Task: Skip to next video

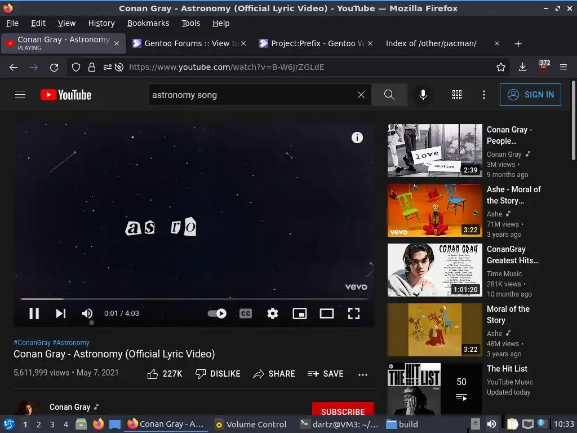Action: (x=61, y=313)
